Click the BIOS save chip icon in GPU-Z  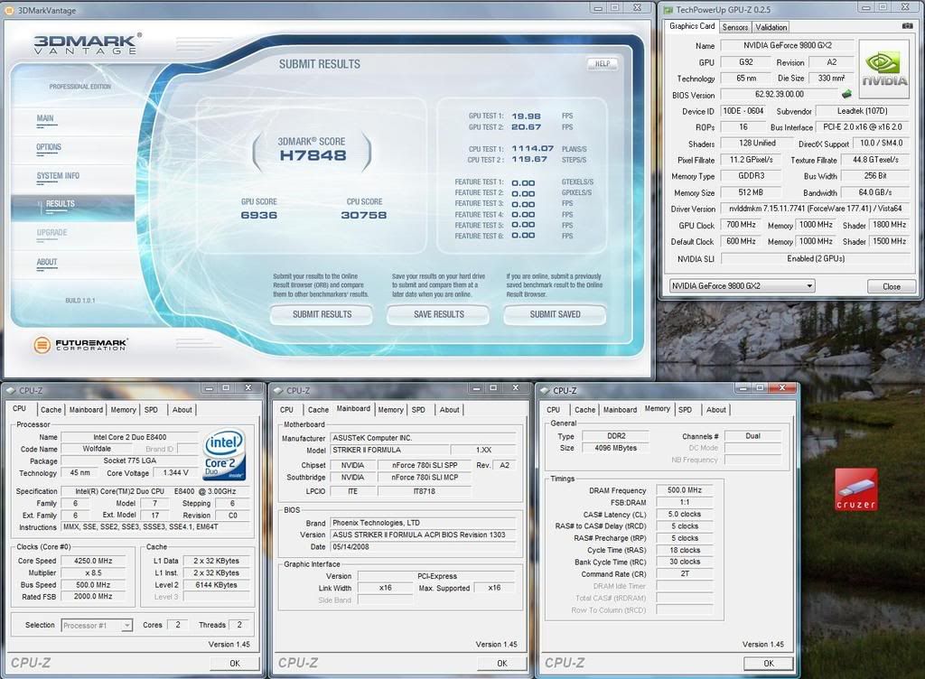click(x=846, y=94)
